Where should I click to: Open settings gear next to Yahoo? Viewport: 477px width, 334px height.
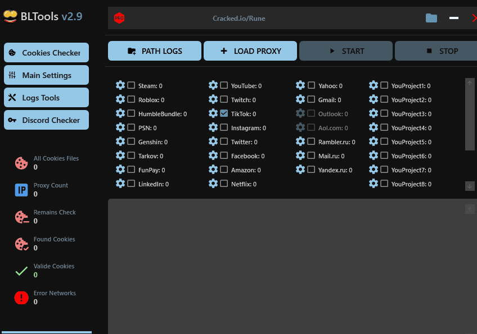pyautogui.click(x=300, y=85)
